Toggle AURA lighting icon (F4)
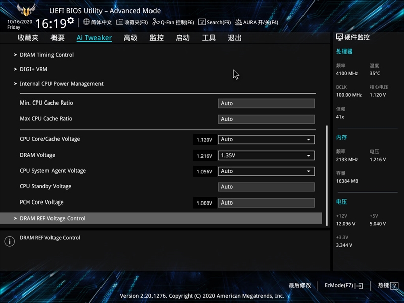This screenshot has height=303, width=404. (238, 22)
